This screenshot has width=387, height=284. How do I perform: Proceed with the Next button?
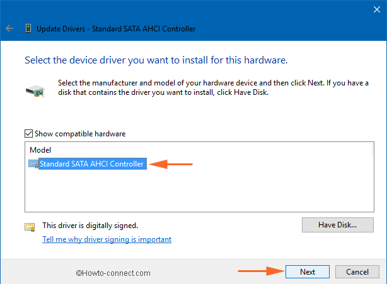[308, 271]
